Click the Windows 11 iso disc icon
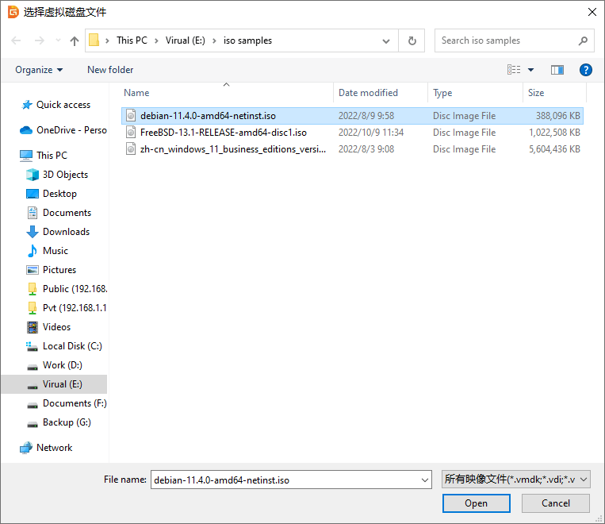Image resolution: width=605 pixels, height=524 pixels. tap(131, 148)
